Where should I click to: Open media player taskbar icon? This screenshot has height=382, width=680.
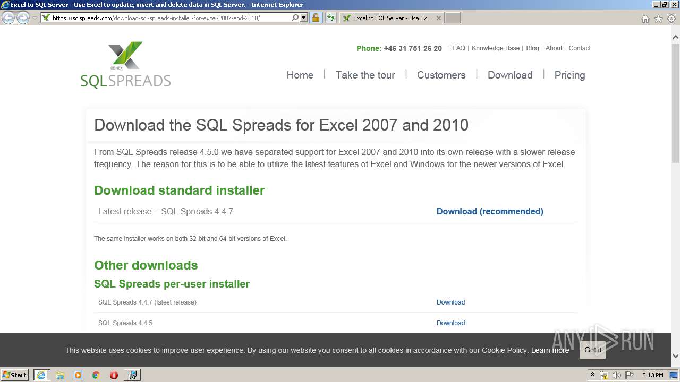[78, 375]
